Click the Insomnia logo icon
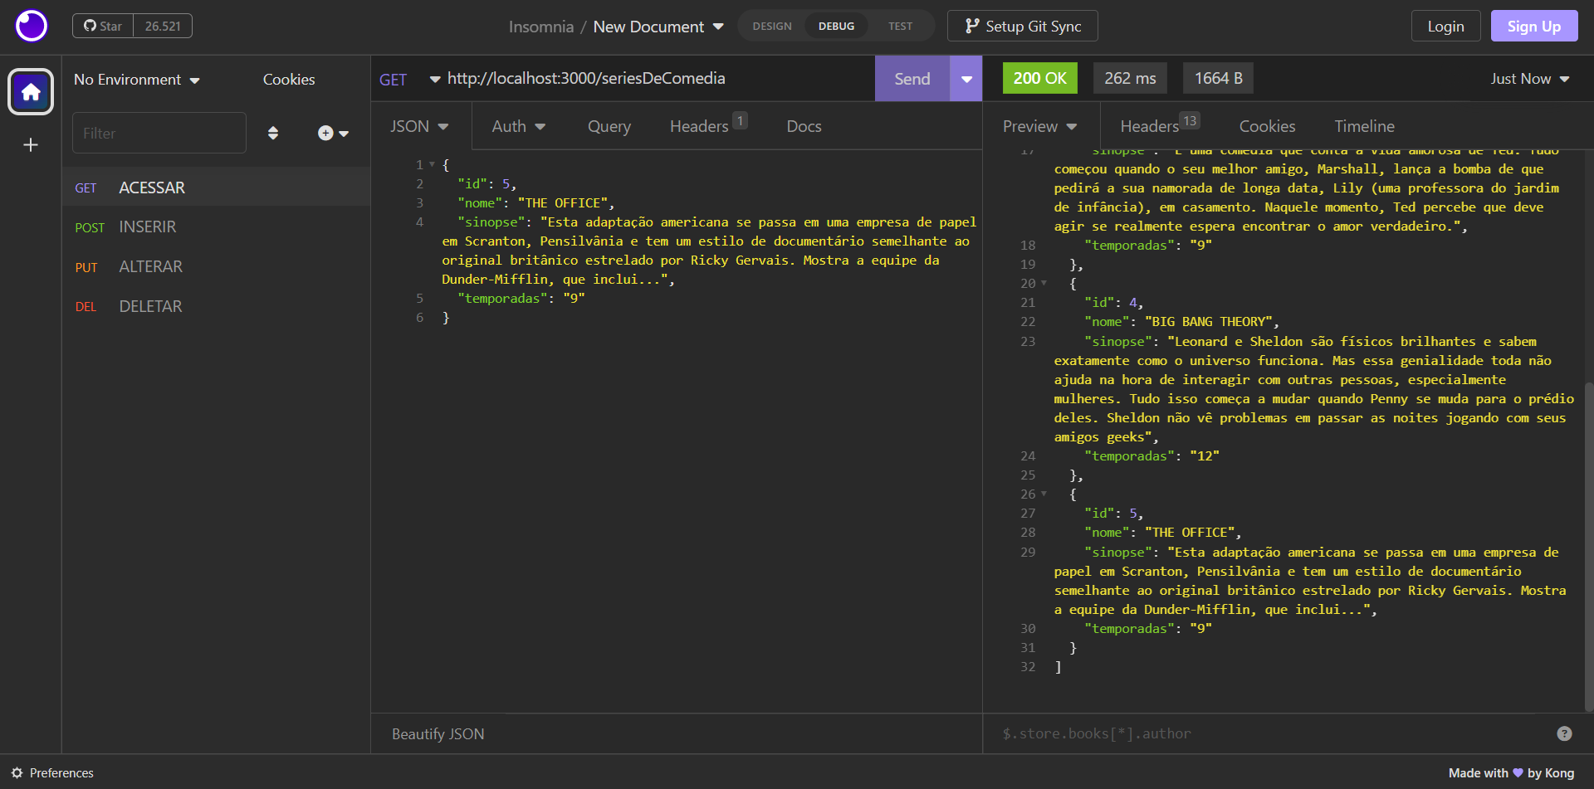The image size is (1594, 789). coord(32,26)
